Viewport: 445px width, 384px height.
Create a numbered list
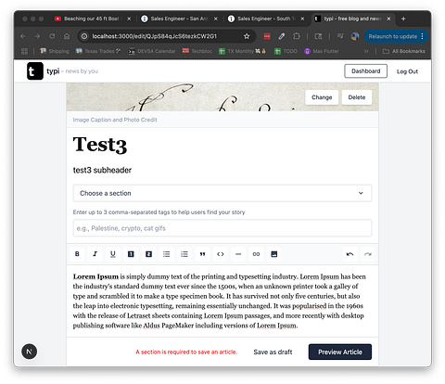(x=184, y=254)
